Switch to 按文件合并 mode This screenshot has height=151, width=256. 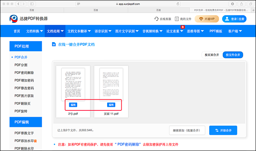[x=233, y=55]
